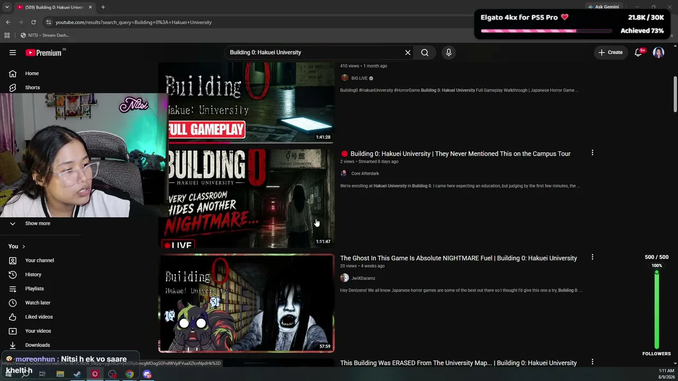Open the NITSI – Stream Dash bookmark

coord(44,35)
